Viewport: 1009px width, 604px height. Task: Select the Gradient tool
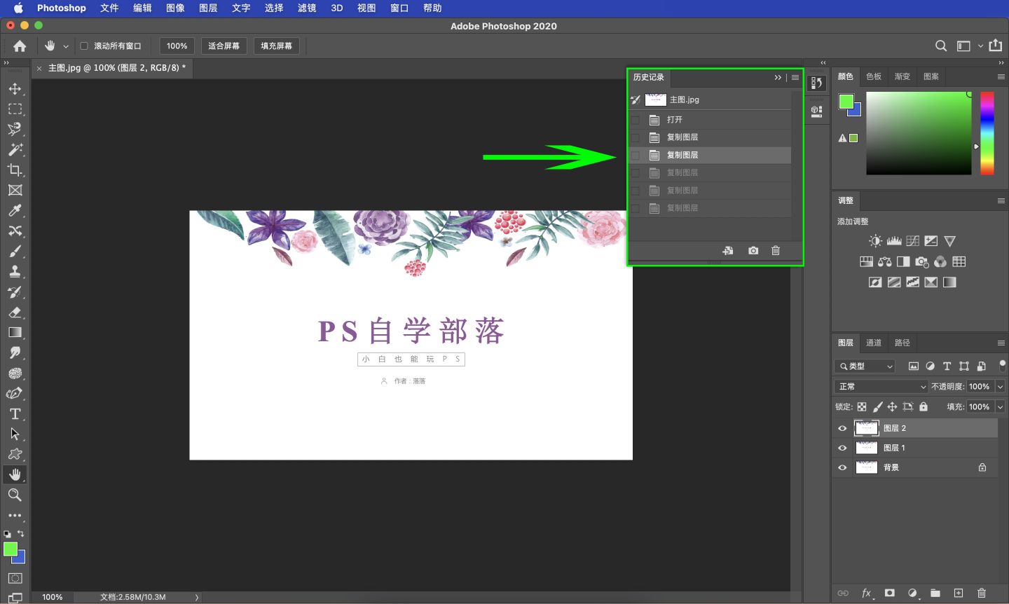coord(15,332)
